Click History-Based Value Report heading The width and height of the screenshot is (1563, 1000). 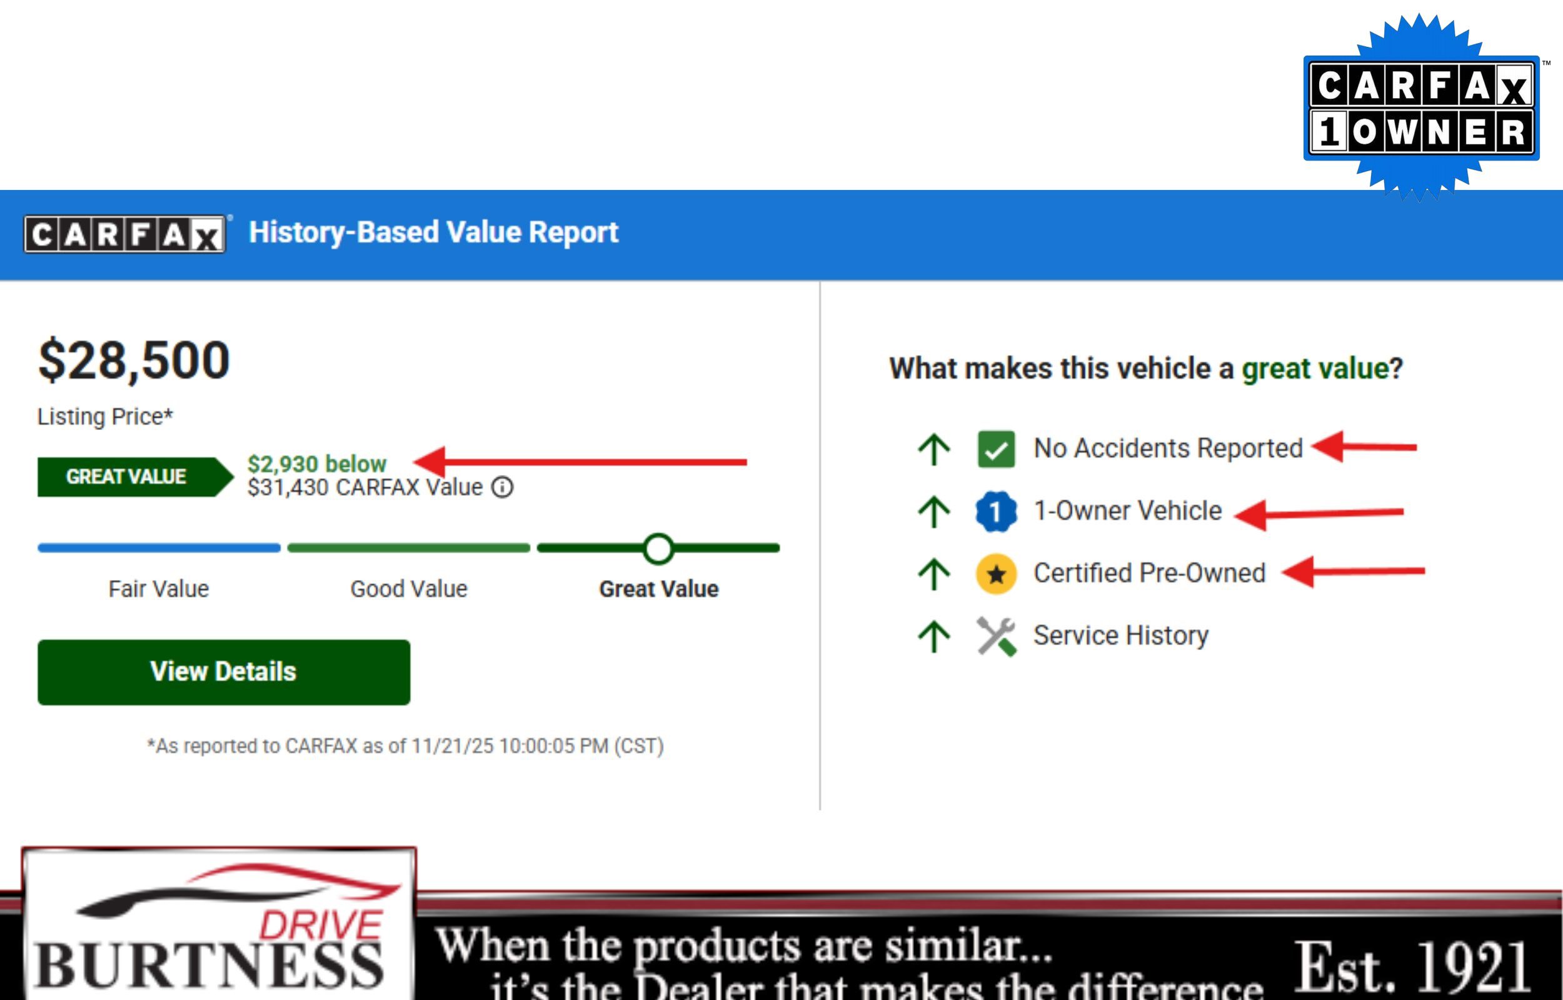[x=433, y=232]
